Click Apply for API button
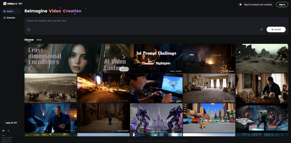 coord(11,123)
